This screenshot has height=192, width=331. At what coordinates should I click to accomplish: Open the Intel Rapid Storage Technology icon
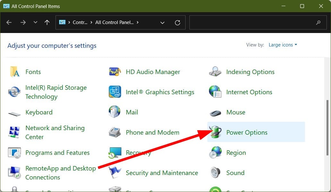pos(14,92)
